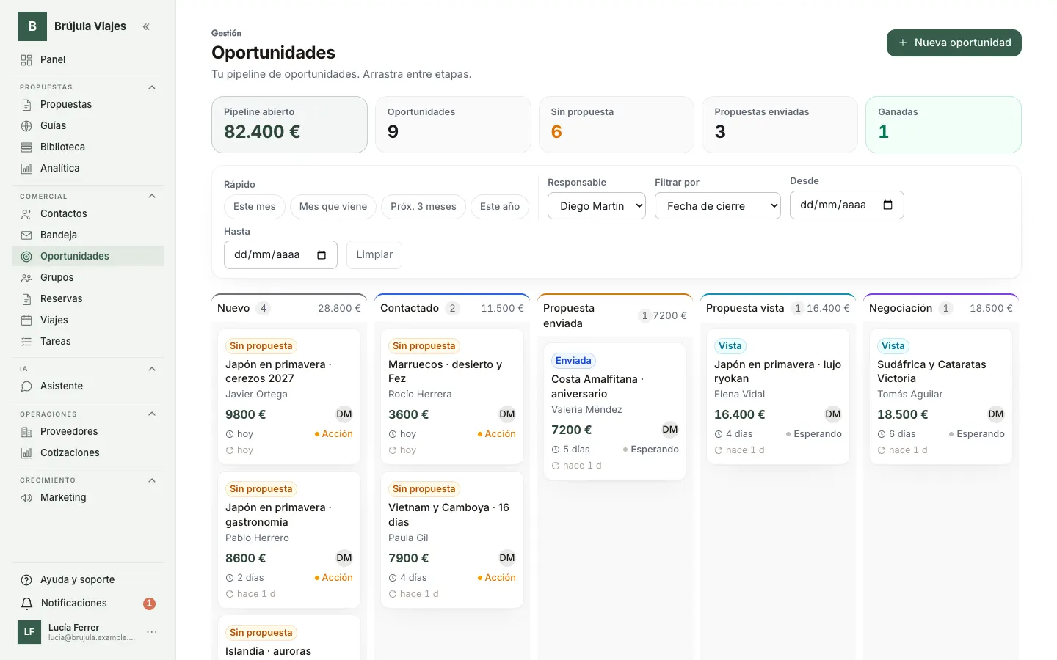Go to Reservas in the sidebar
The height and width of the screenshot is (660, 1057).
pos(88,299)
